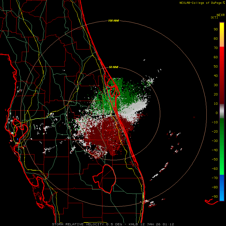Pick the gray zero-velocity segment of the color bar
Viewport: 226px width, 226px height.
pyautogui.click(x=222, y=111)
